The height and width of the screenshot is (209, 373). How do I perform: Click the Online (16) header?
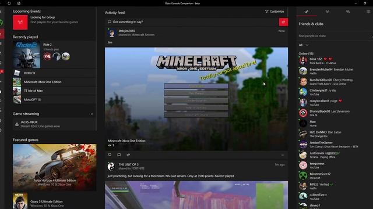tap(306, 53)
